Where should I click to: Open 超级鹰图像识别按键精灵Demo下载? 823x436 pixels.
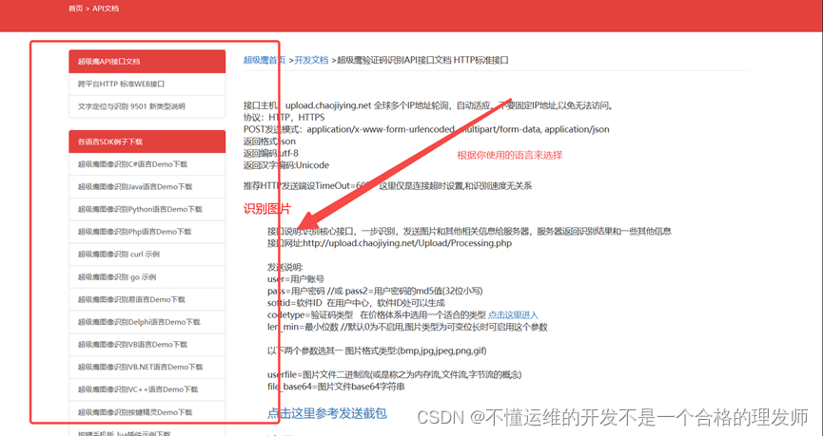click(x=147, y=412)
